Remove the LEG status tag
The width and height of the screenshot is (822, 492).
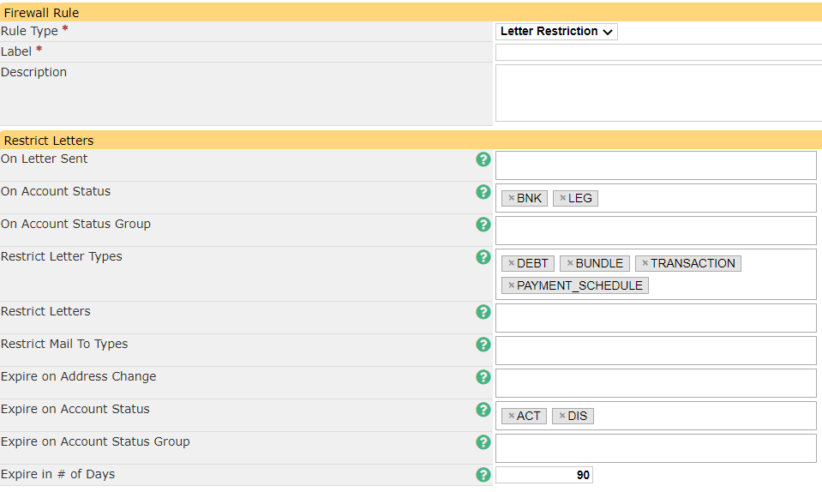[x=562, y=198]
